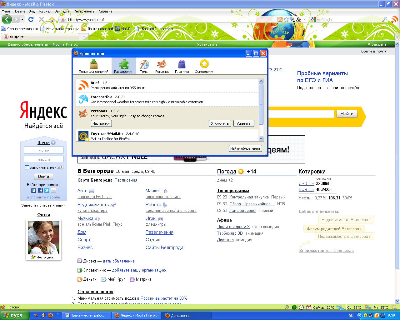Expand hidden system tray icons
The width and height of the screenshot is (400, 320).
(360, 315)
